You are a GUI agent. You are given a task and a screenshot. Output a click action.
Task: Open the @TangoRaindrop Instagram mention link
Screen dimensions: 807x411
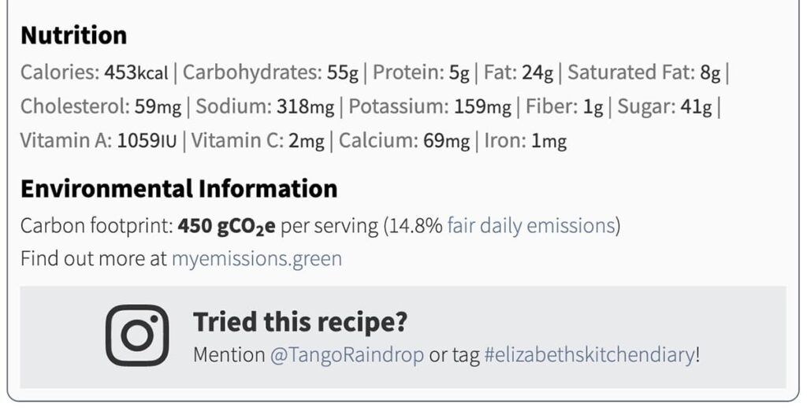coord(347,355)
